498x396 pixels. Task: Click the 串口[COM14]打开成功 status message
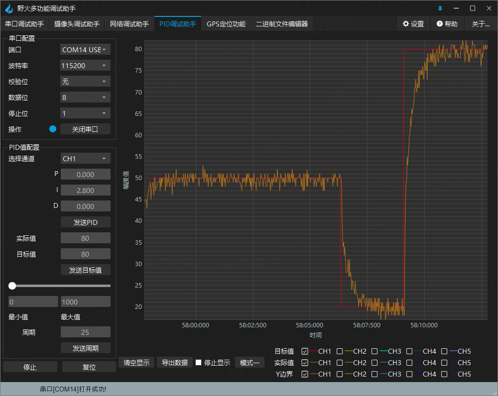[x=73, y=389]
